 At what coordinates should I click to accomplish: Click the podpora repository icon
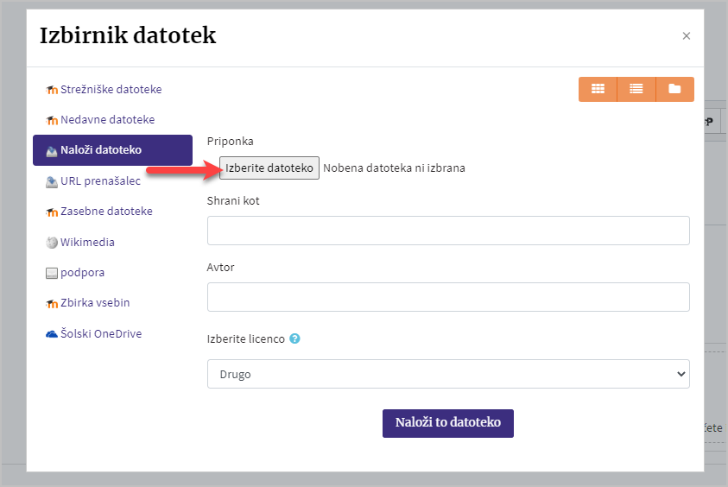(x=52, y=273)
